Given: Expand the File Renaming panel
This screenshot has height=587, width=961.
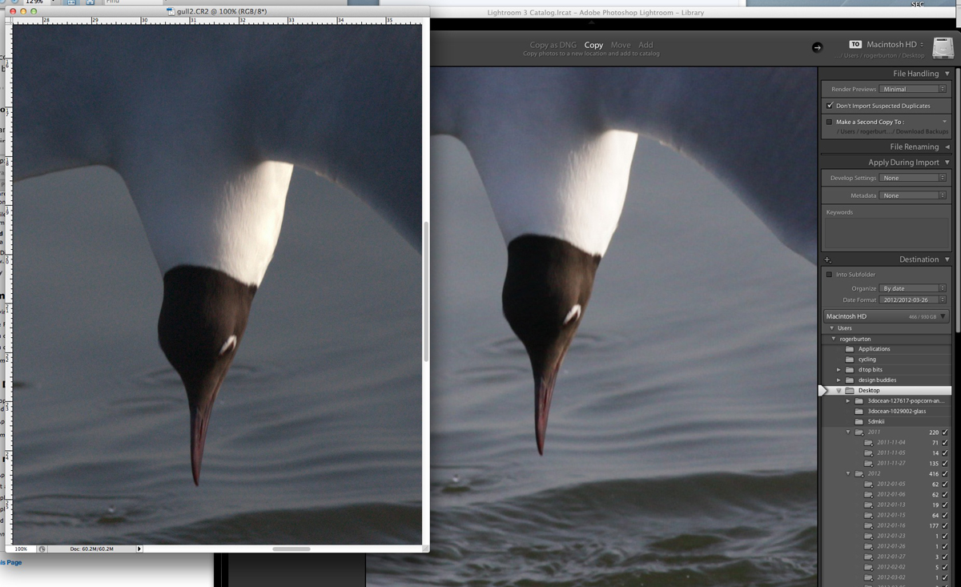Looking at the screenshot, I should click(x=947, y=147).
